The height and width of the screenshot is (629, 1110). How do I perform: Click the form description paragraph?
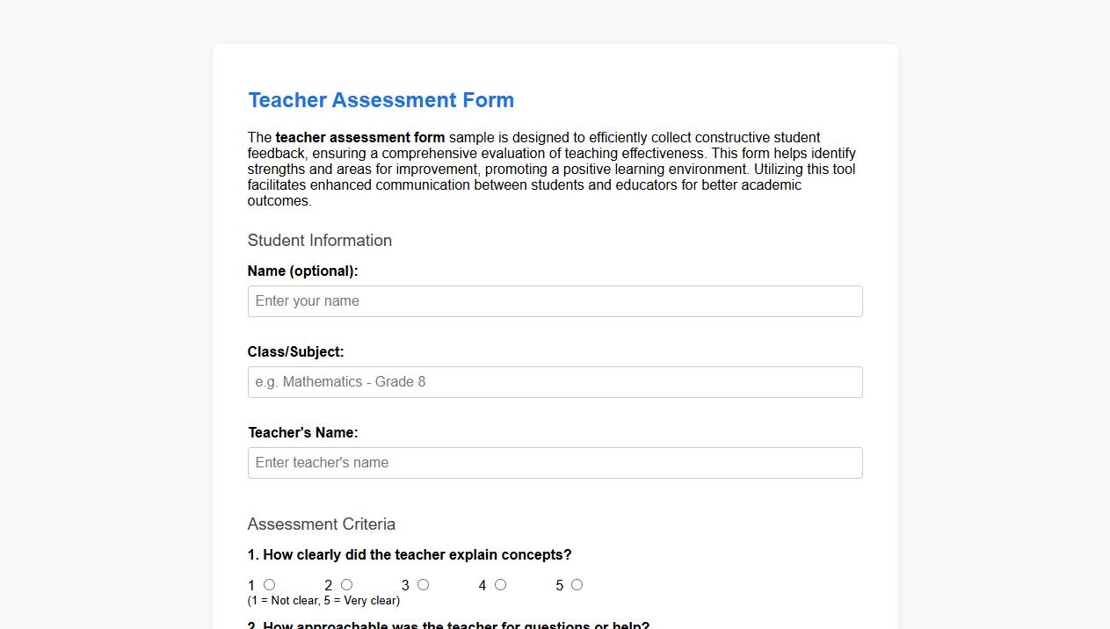[552, 169]
